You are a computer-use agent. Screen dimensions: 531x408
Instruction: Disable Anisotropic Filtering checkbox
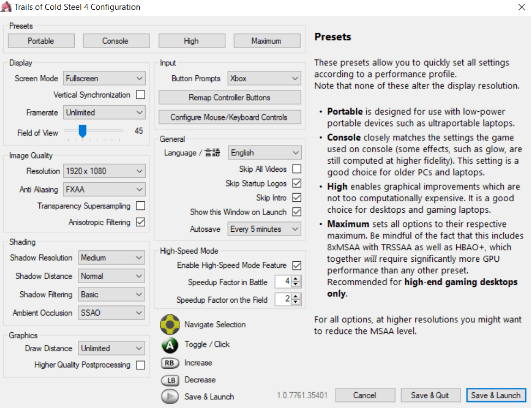(141, 222)
